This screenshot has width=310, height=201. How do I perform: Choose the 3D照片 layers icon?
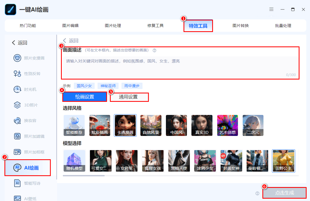[x=17, y=105]
